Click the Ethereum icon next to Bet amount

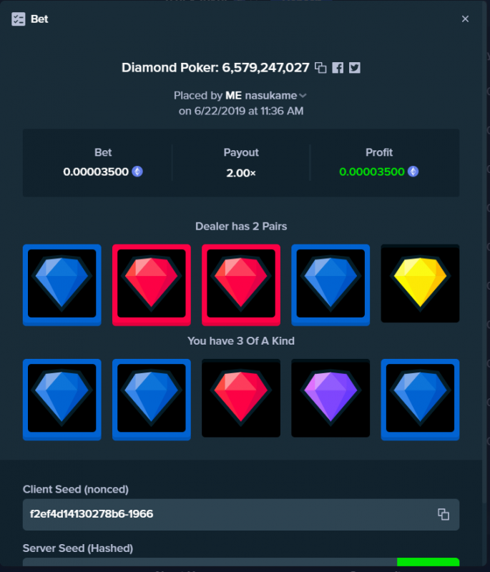coord(137,172)
